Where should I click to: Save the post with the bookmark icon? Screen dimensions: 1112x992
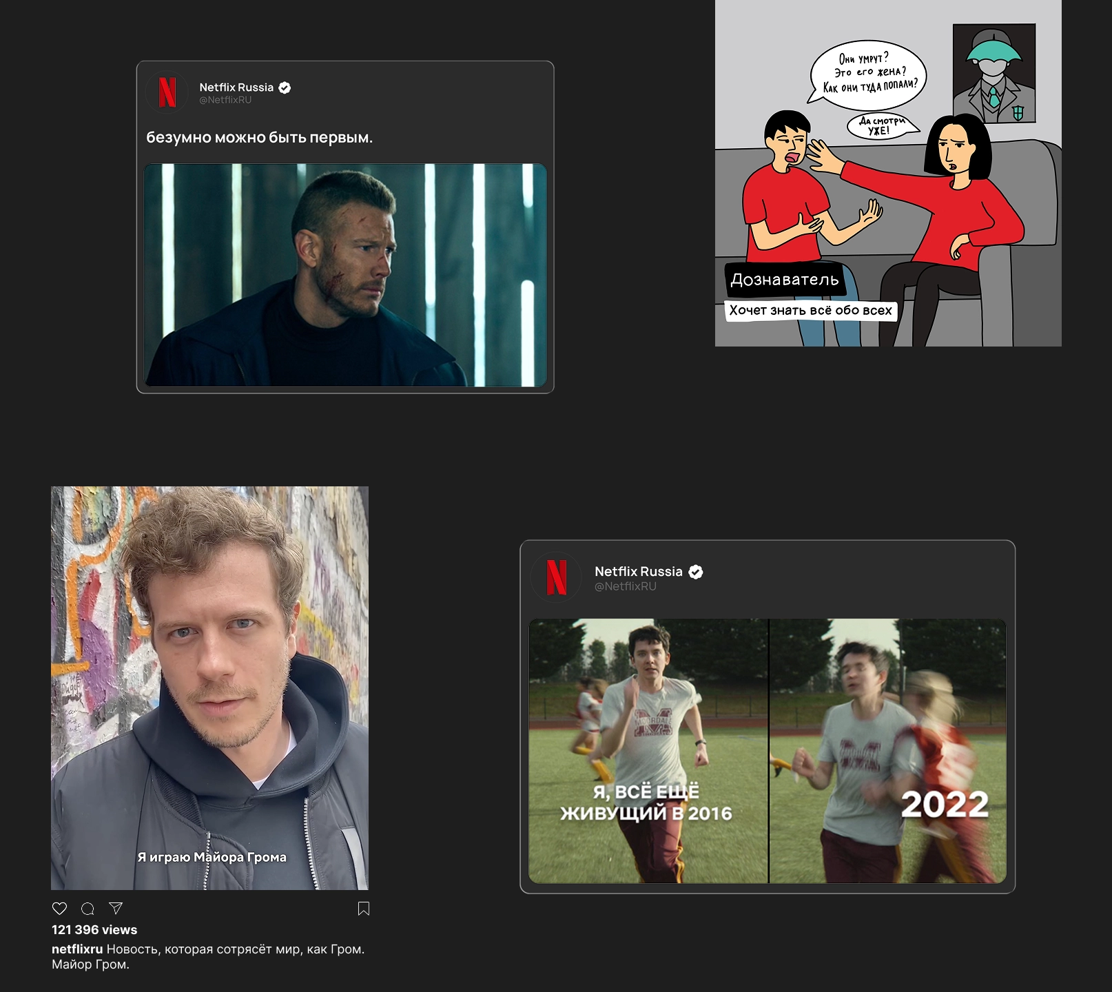pos(364,909)
